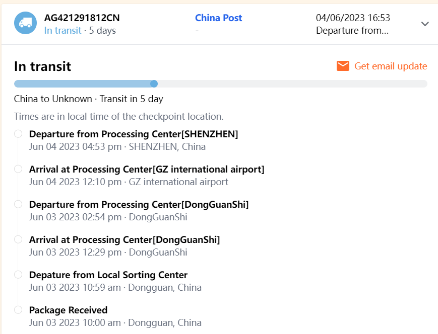Click the In transit status text in the header

pos(62,31)
